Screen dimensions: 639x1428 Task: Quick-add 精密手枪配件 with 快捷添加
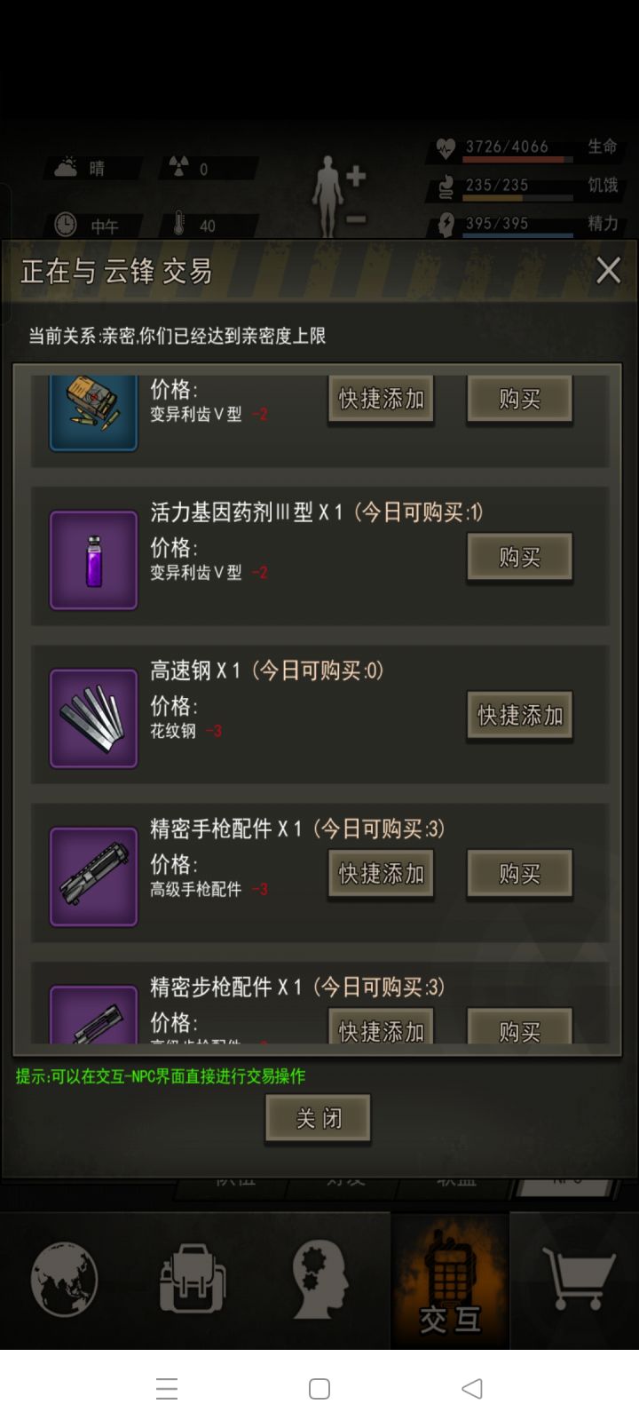[x=381, y=874]
